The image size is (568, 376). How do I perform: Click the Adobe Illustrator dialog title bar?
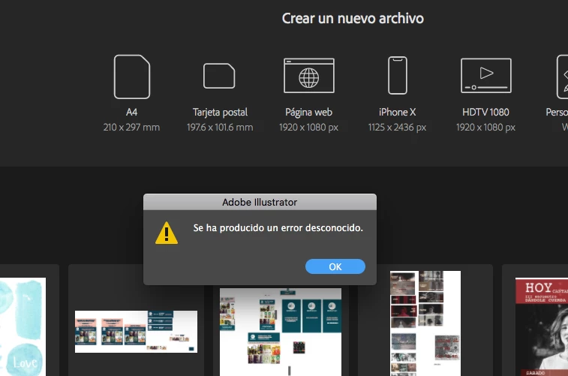click(x=260, y=202)
